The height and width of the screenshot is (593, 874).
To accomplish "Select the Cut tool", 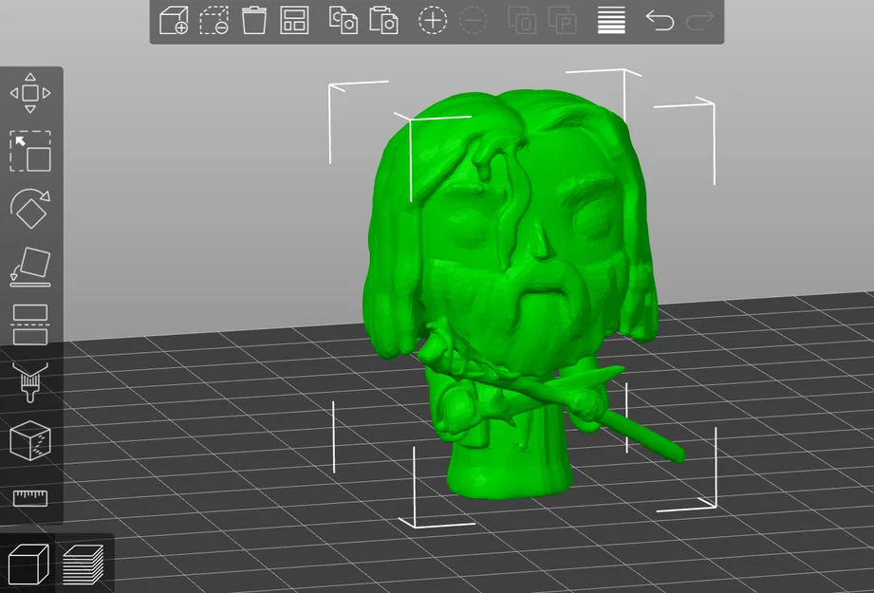I will (x=30, y=324).
